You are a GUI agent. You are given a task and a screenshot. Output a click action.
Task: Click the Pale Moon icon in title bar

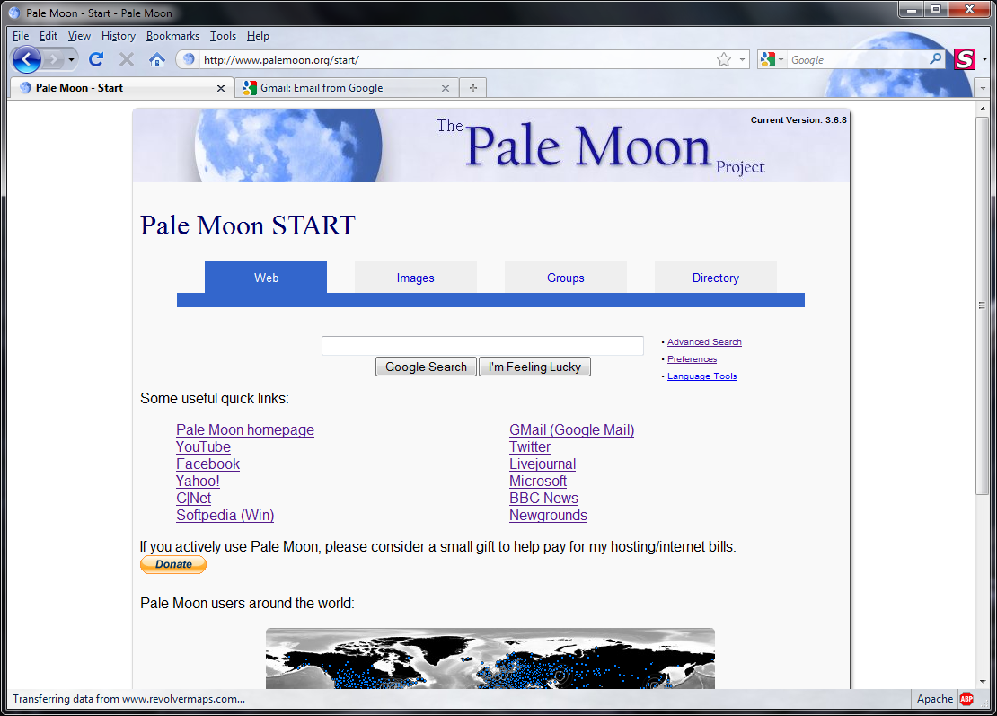pos(14,13)
